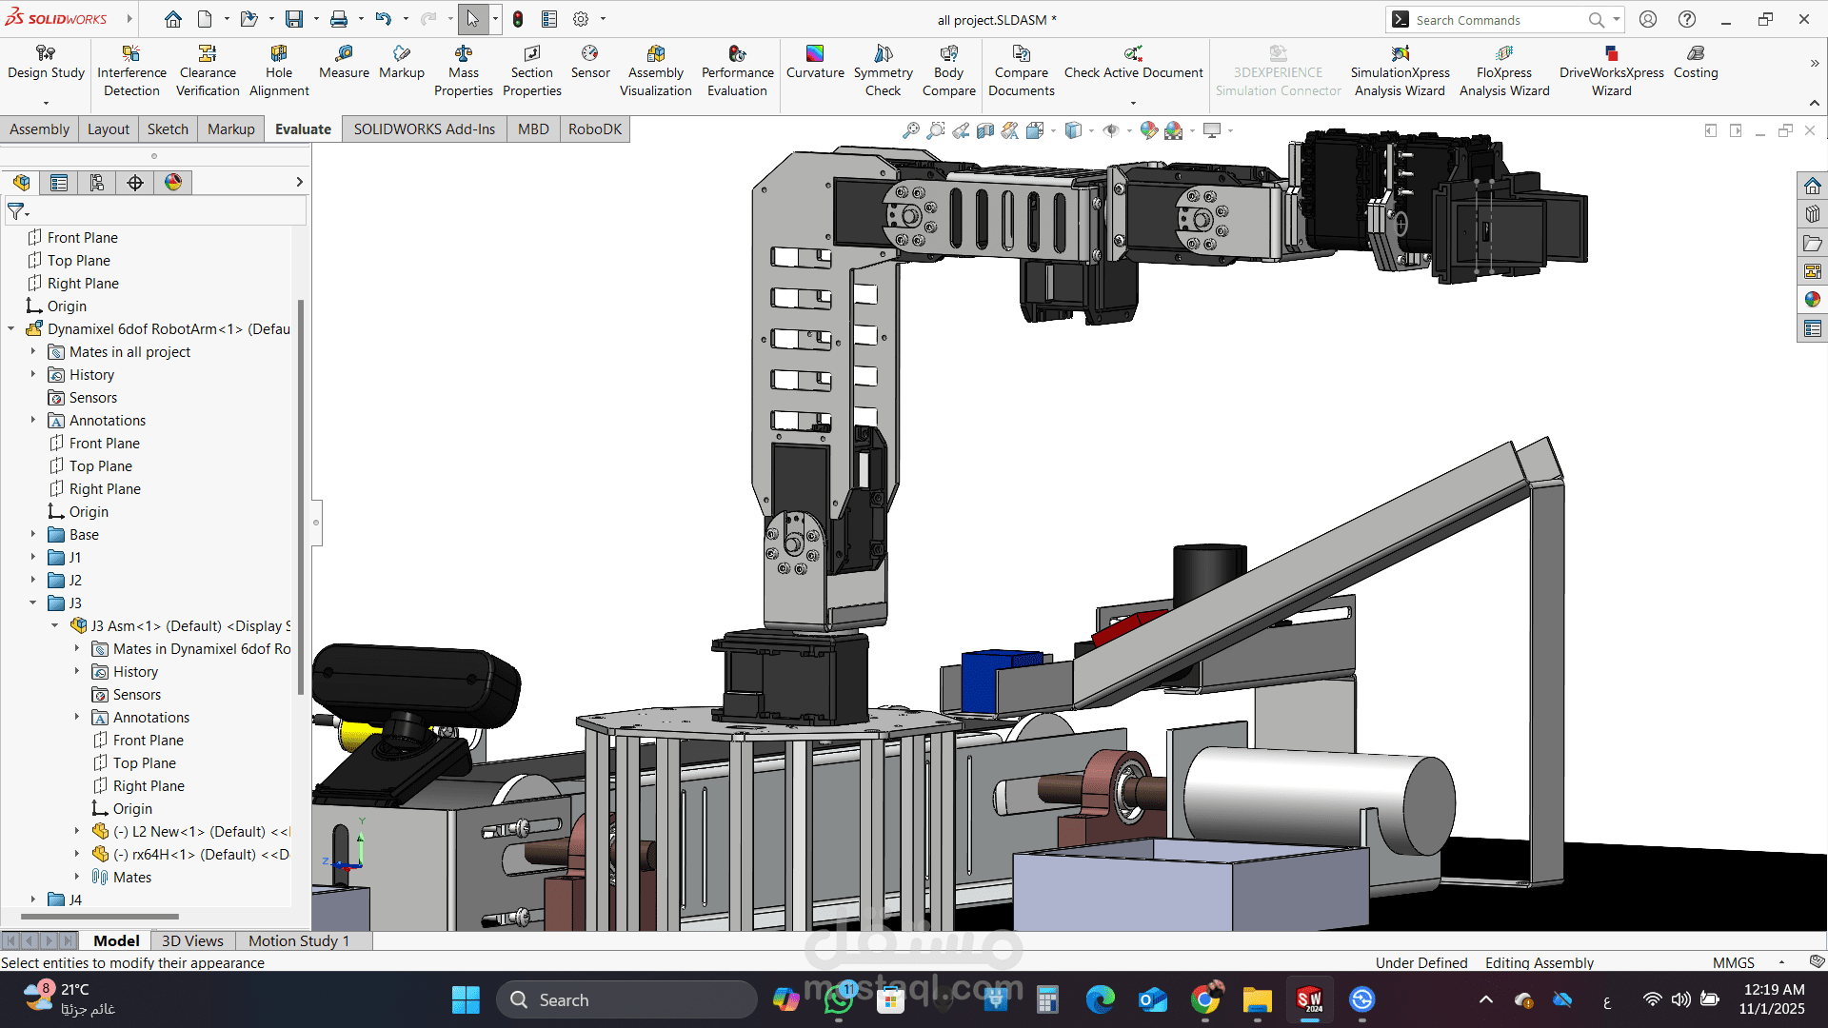Open WhatsApp from the taskbar

[839, 999]
